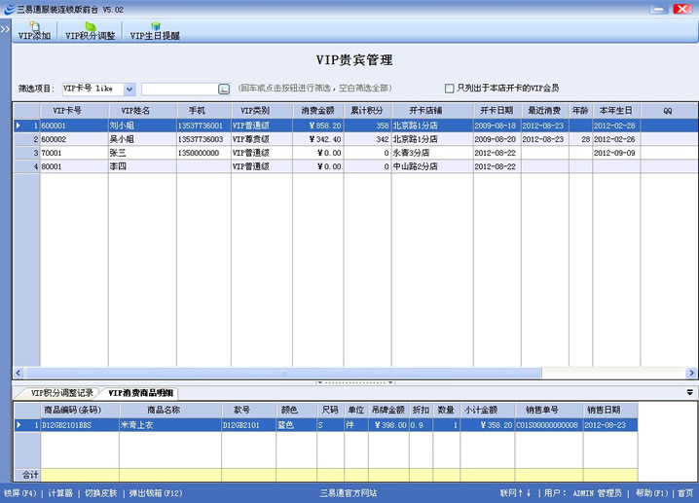Image resolution: width=699 pixels, height=503 pixels.
Task: Click 弹出钱箱(F12) in the status bar
Action: 156,493
